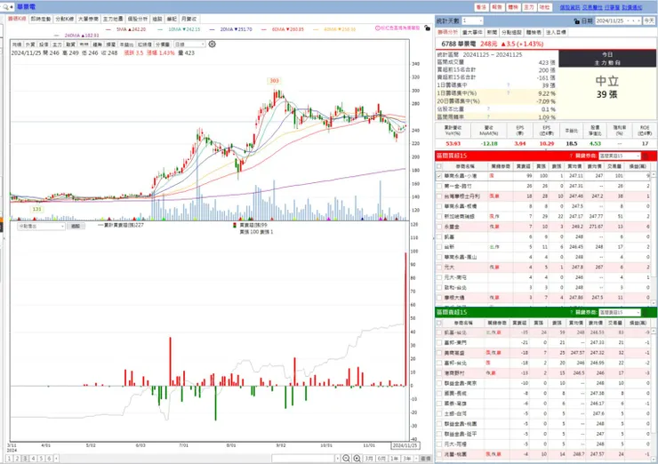Open the 分點進出 dropdown in lower chart
658x464 pixels.
click(x=41, y=226)
